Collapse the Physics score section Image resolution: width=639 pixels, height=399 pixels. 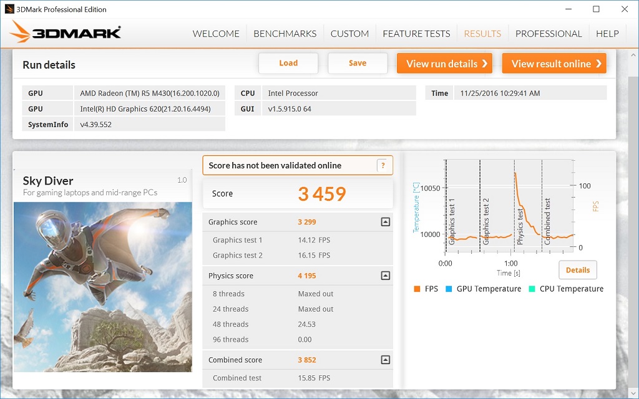[x=385, y=276]
